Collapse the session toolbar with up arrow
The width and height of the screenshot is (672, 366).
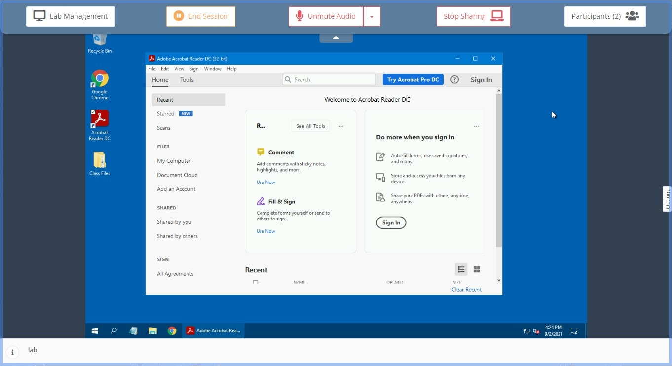pyautogui.click(x=336, y=38)
